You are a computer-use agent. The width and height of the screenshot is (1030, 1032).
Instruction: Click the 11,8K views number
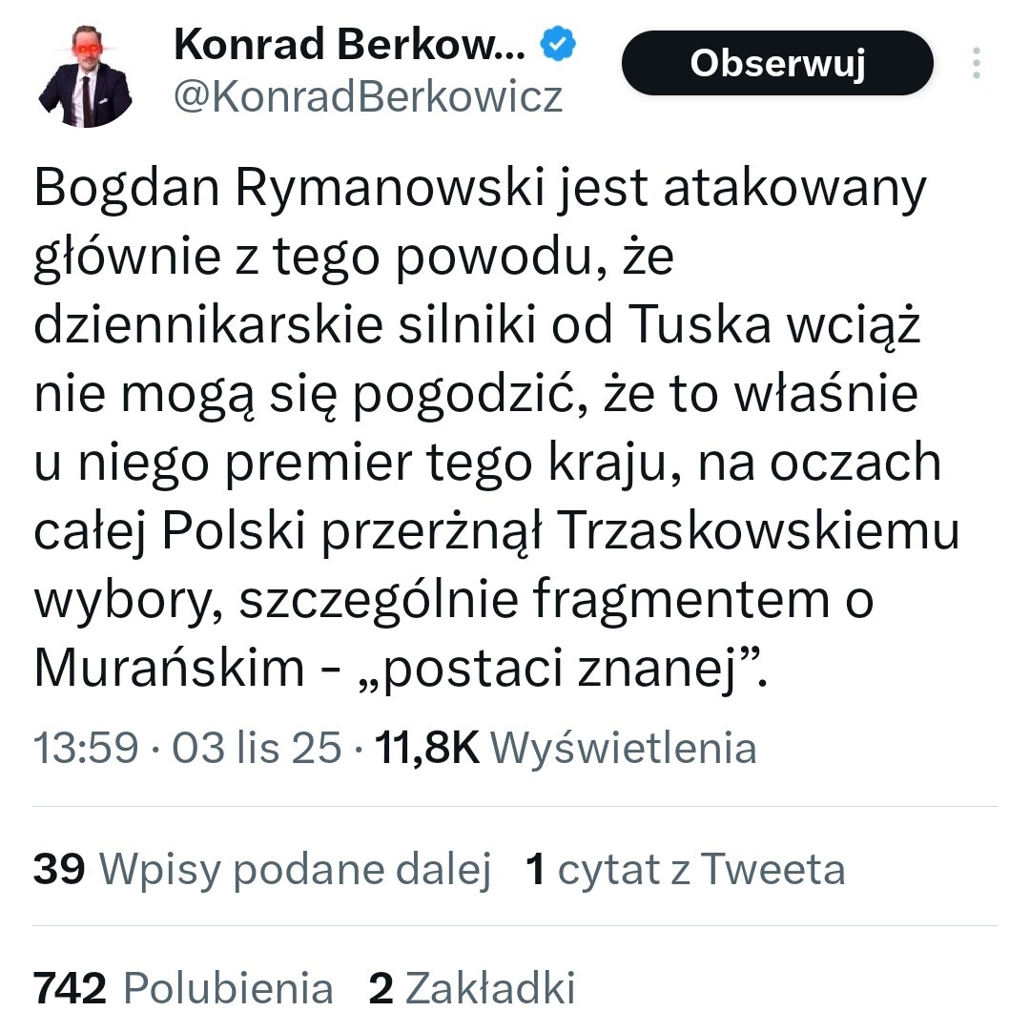click(427, 748)
